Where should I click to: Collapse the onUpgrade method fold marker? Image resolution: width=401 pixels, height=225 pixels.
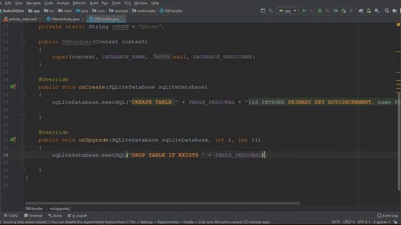23,147
